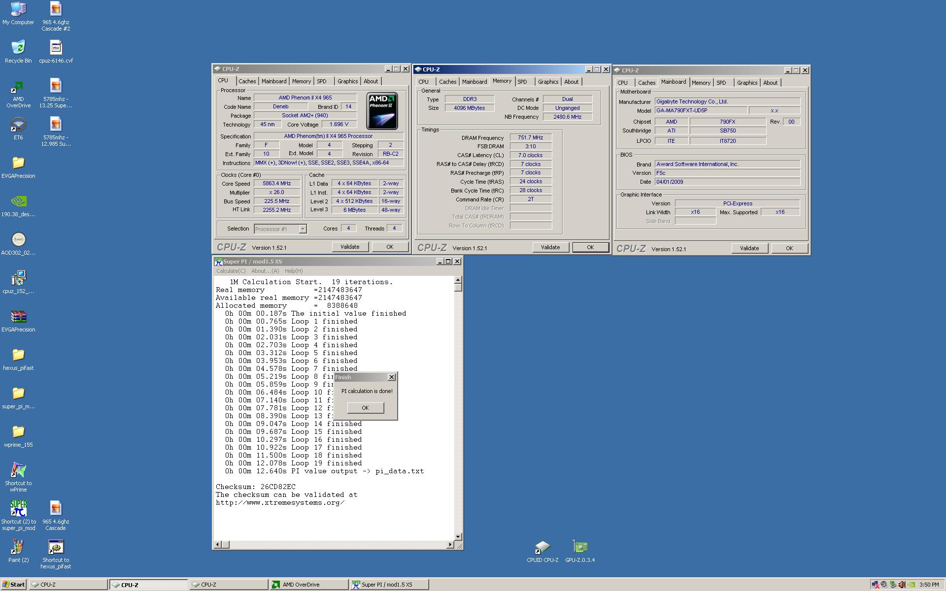Select the AOD302 installer icon
The width and height of the screenshot is (946, 591).
click(x=18, y=244)
